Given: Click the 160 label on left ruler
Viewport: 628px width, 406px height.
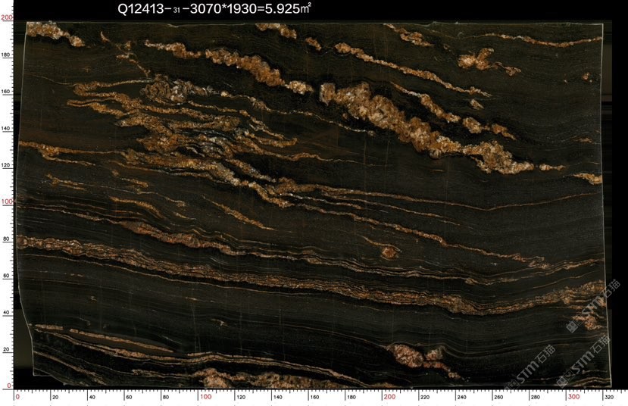Looking at the screenshot, I should 6,92.
